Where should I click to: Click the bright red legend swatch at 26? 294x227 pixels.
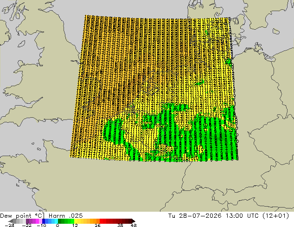point(101,221)
